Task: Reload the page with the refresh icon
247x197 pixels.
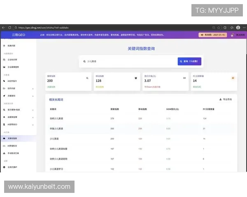Action: tap(9, 27)
